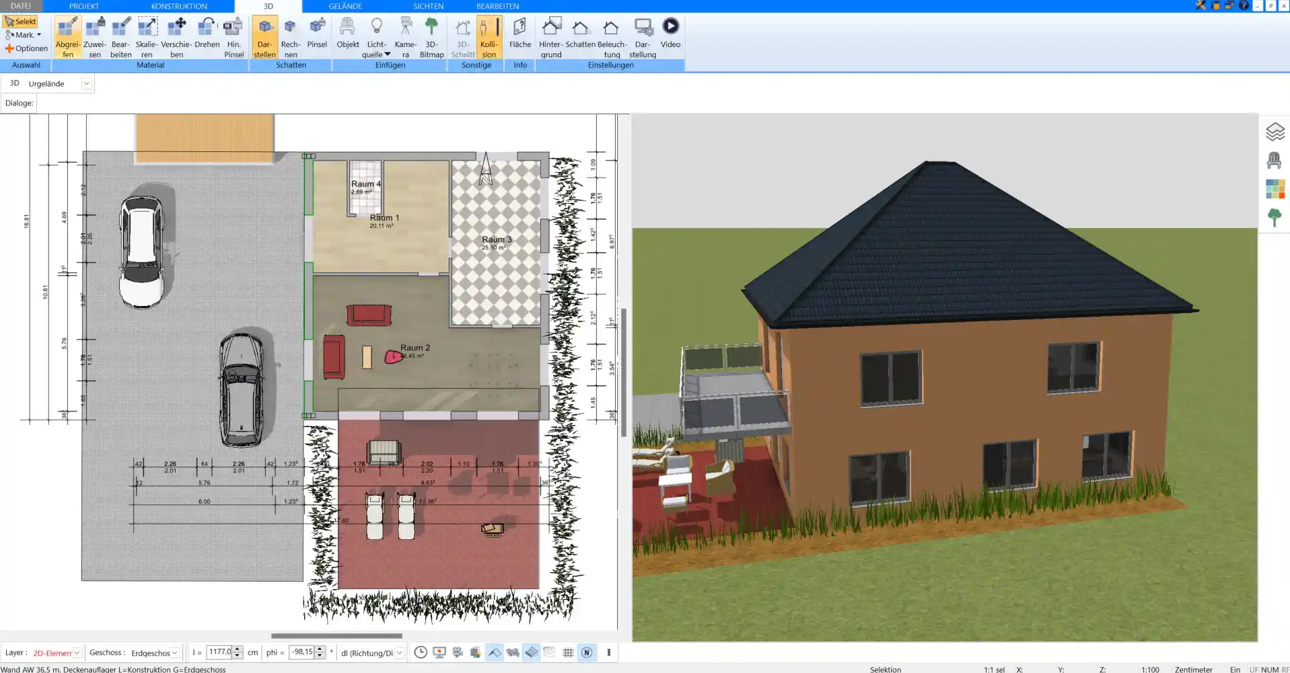Viewport: 1290px width, 673px height.
Task: Click the monitor icon in bottom toolbar
Action: [439, 652]
